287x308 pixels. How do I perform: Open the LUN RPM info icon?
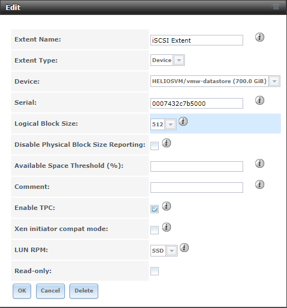(x=184, y=248)
